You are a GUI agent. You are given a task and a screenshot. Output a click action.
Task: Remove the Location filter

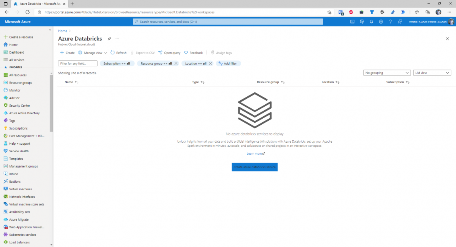click(210, 63)
